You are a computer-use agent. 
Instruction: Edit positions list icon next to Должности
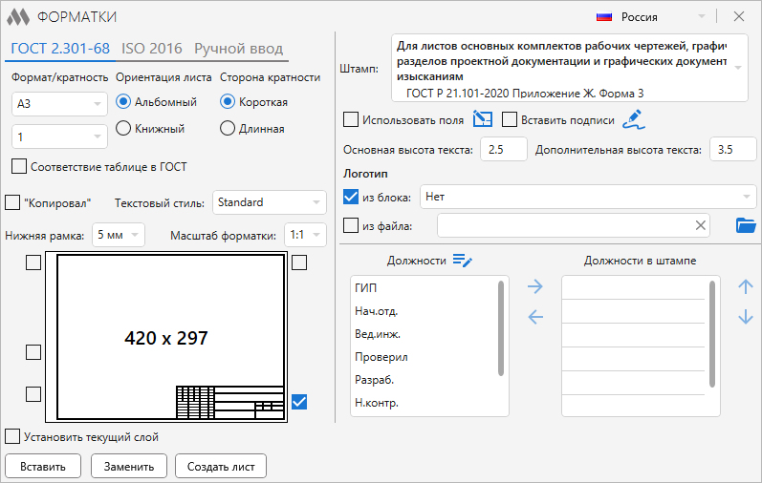(x=462, y=261)
